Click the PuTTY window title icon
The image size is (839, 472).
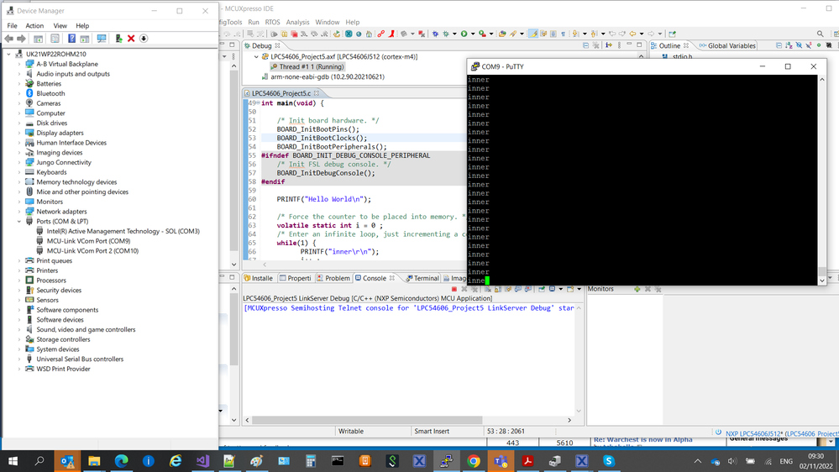[x=475, y=66]
